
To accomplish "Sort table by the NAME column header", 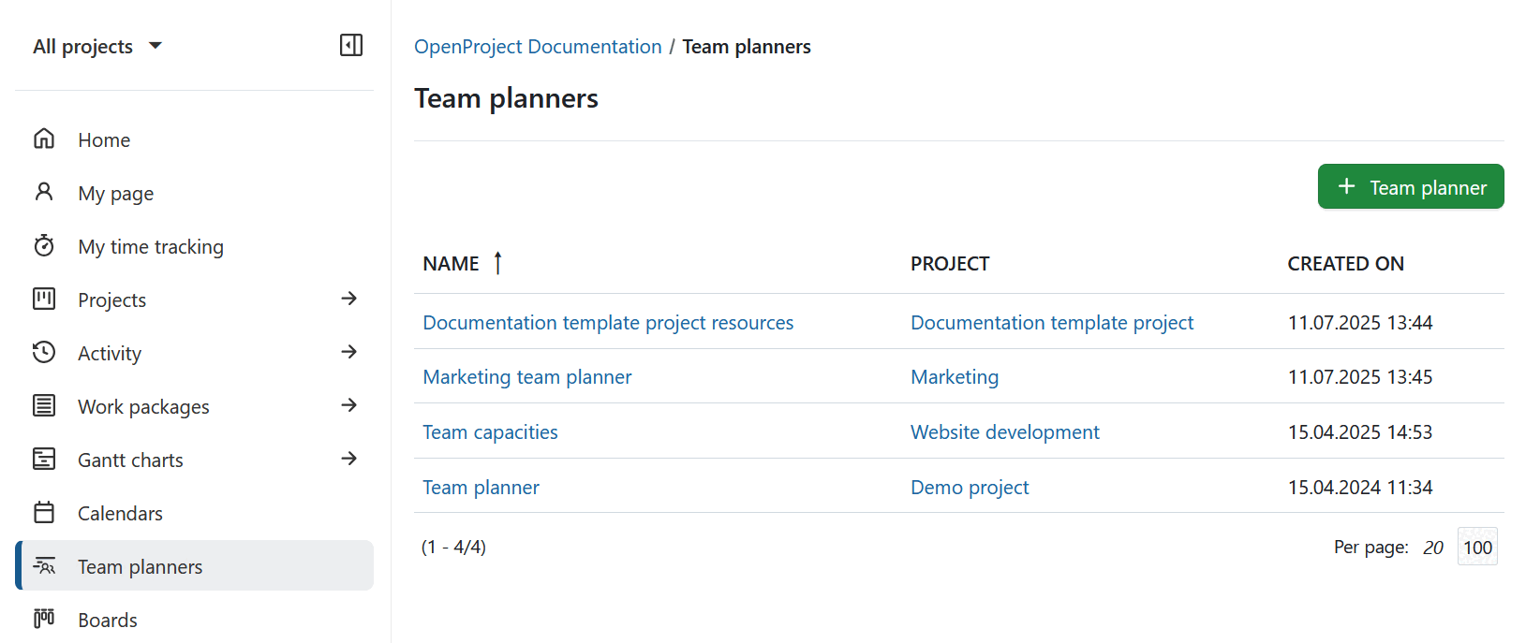I will (x=451, y=264).
